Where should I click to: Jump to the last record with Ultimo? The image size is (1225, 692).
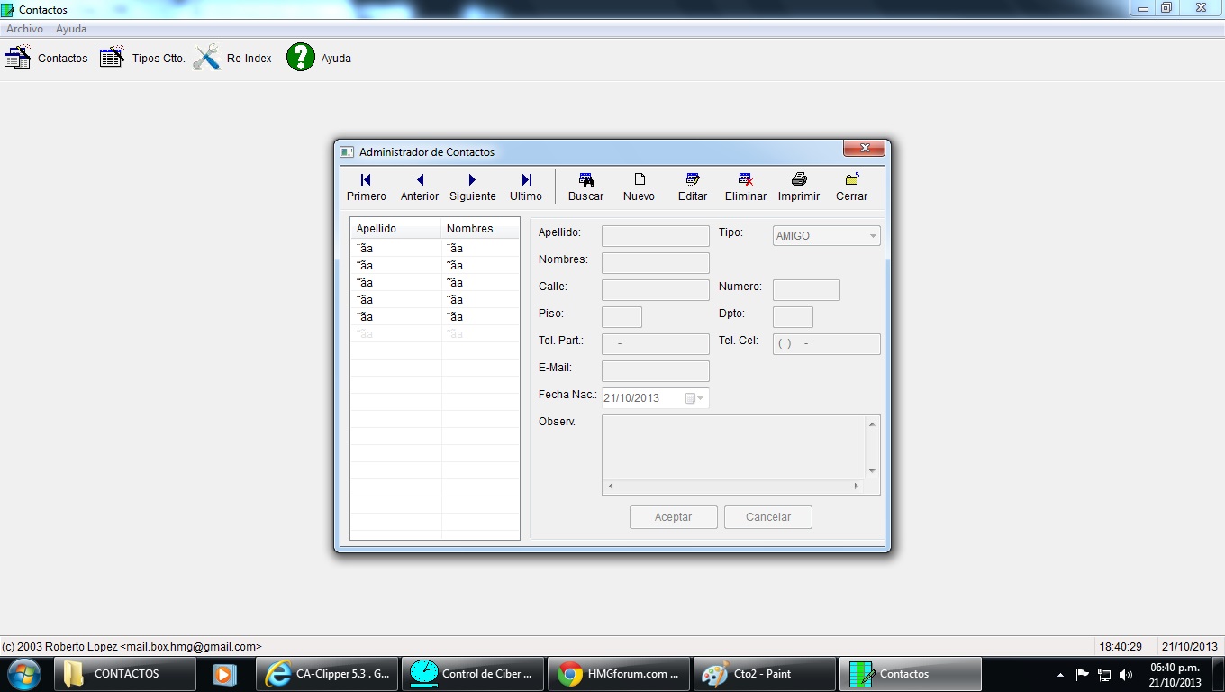tap(526, 187)
